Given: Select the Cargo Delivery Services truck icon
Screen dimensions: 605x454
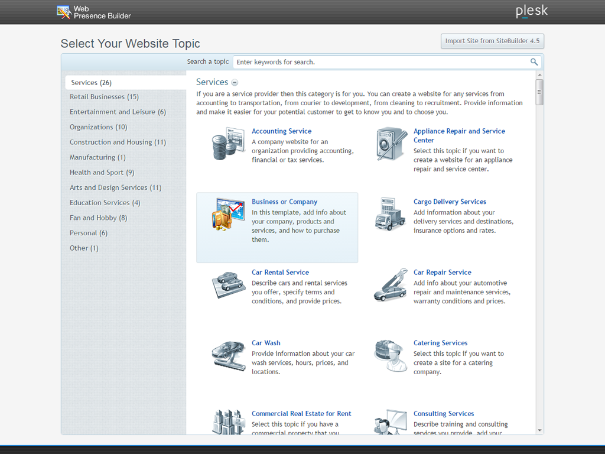Looking at the screenshot, I should click(x=390, y=215).
